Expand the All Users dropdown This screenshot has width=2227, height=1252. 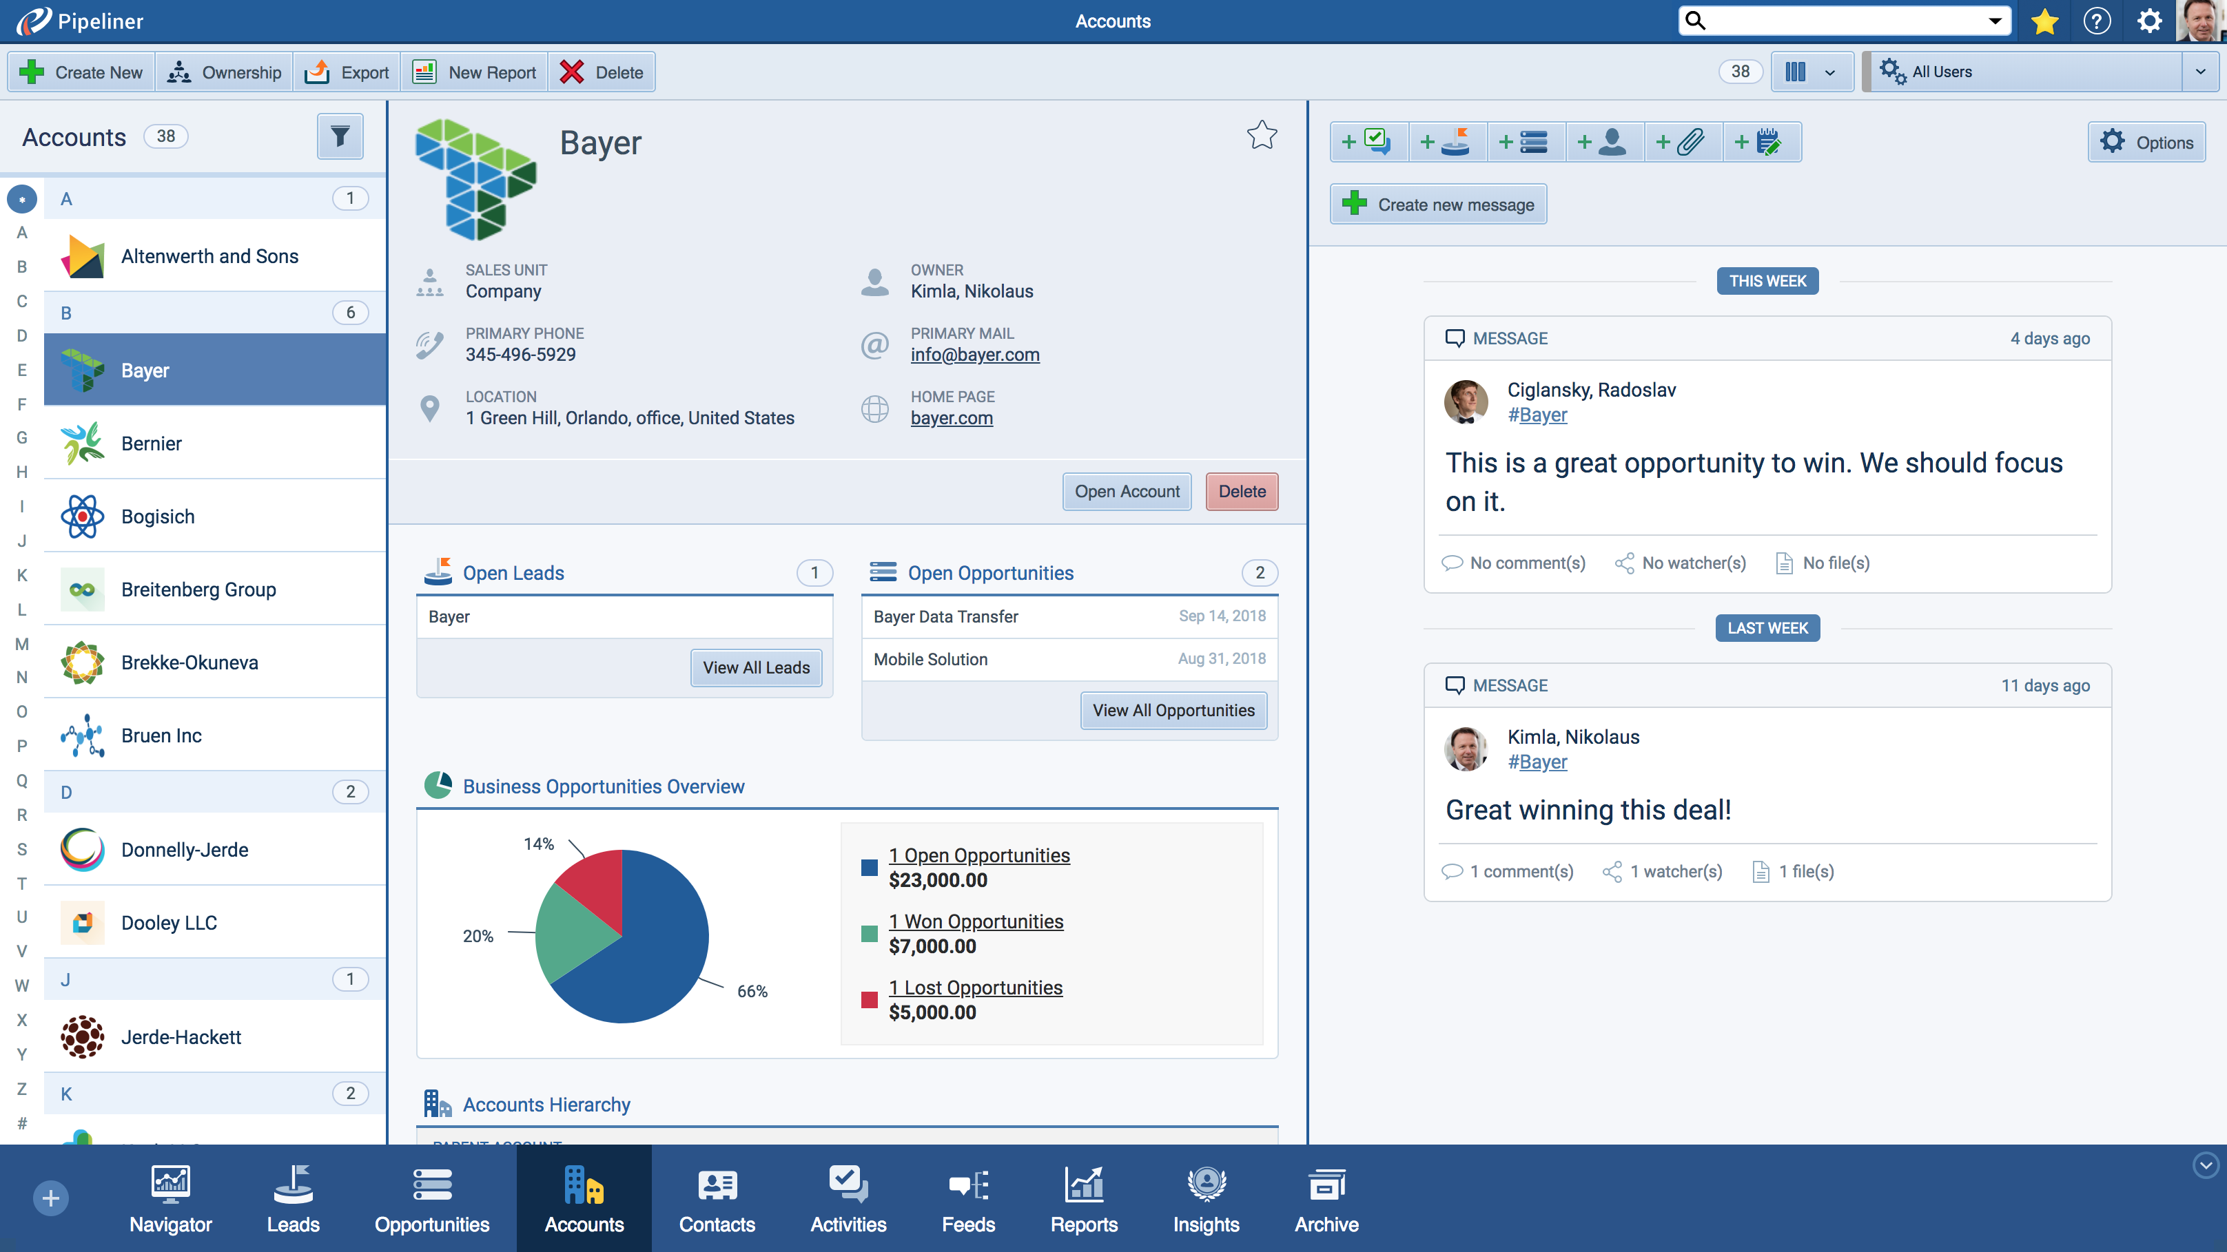[2200, 72]
